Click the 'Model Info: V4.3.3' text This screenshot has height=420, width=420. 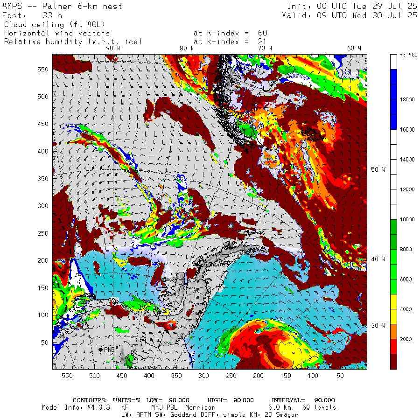click(x=76, y=408)
